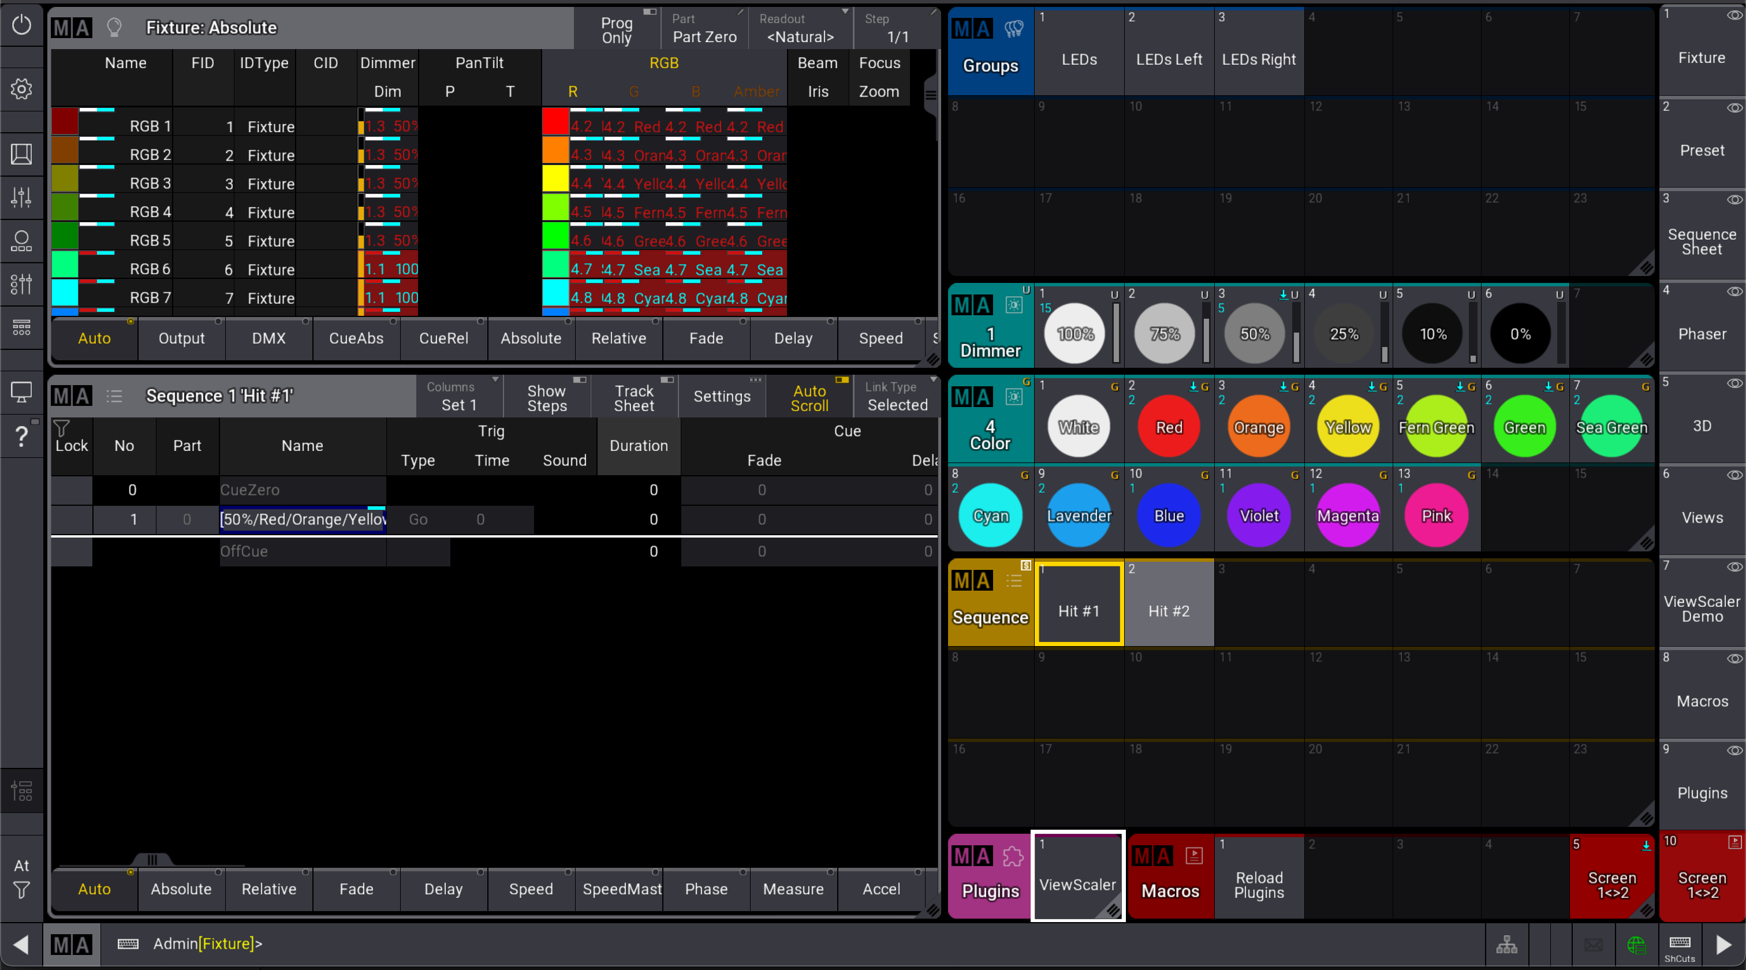Toggle eye icon on Fixture view button

click(1734, 16)
